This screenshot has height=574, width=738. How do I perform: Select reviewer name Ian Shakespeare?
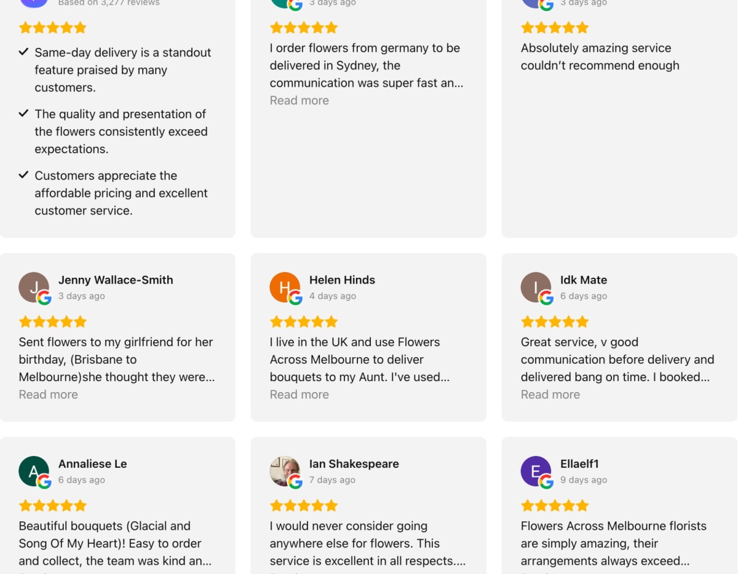(x=354, y=463)
